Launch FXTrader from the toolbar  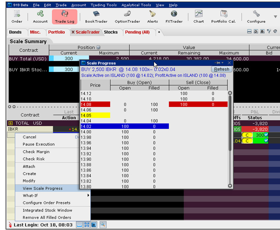coord(174,17)
